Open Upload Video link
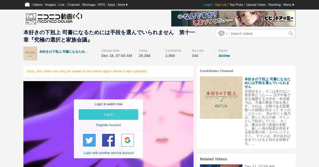 [x=256, y=5]
